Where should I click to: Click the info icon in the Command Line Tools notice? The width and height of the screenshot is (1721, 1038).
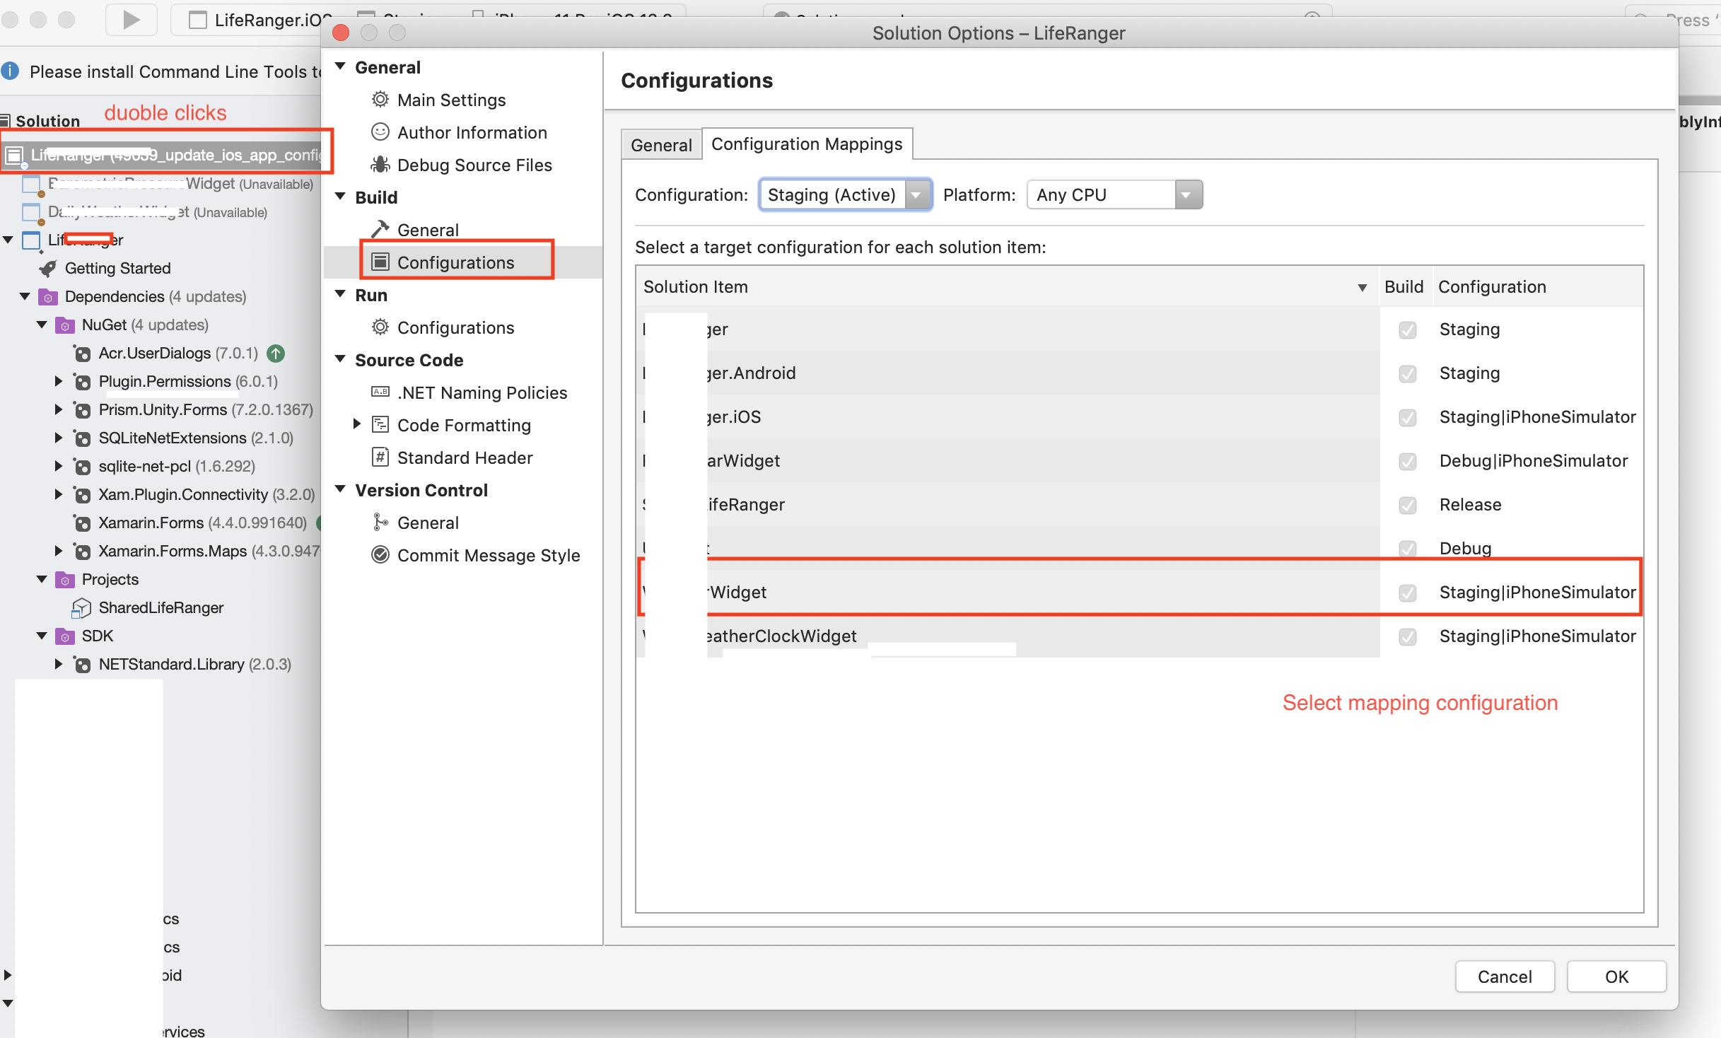[x=10, y=71]
